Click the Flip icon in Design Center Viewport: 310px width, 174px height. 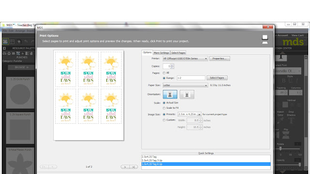pos(286,135)
